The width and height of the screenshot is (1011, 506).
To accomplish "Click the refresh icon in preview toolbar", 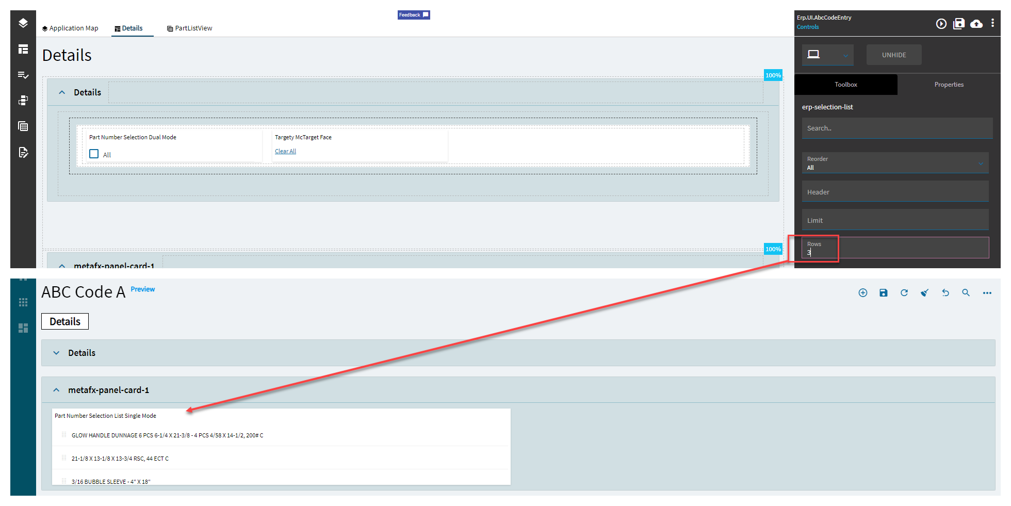I will tap(904, 293).
